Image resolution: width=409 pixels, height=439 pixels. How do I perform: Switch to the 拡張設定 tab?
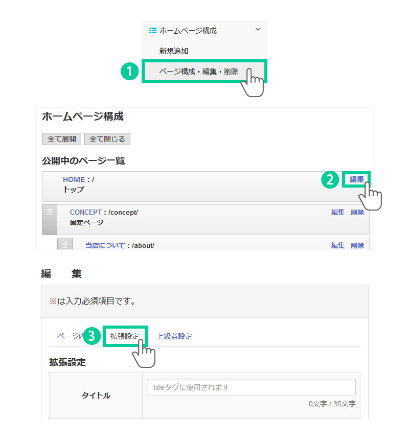pyautogui.click(x=125, y=336)
